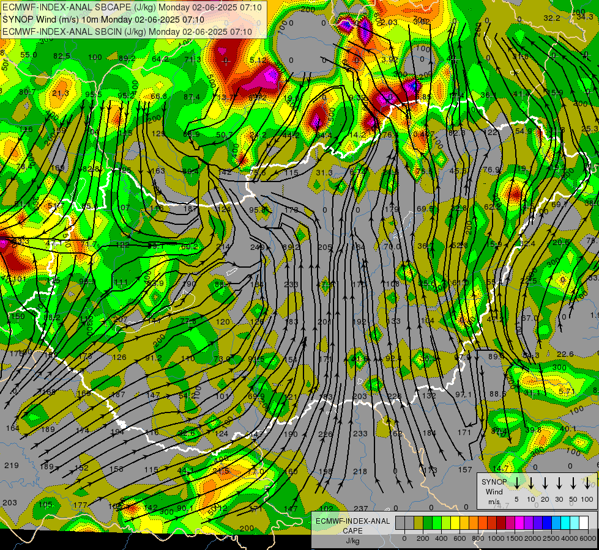Click the map value 88.5
This screenshot has height=550, width=599.
(498, 394)
